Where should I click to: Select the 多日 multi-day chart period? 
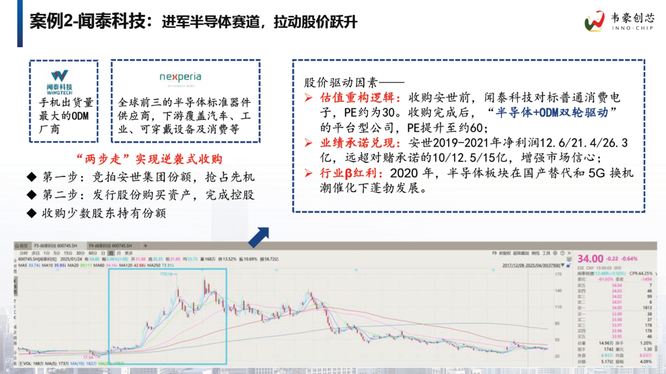pyautogui.click(x=35, y=253)
